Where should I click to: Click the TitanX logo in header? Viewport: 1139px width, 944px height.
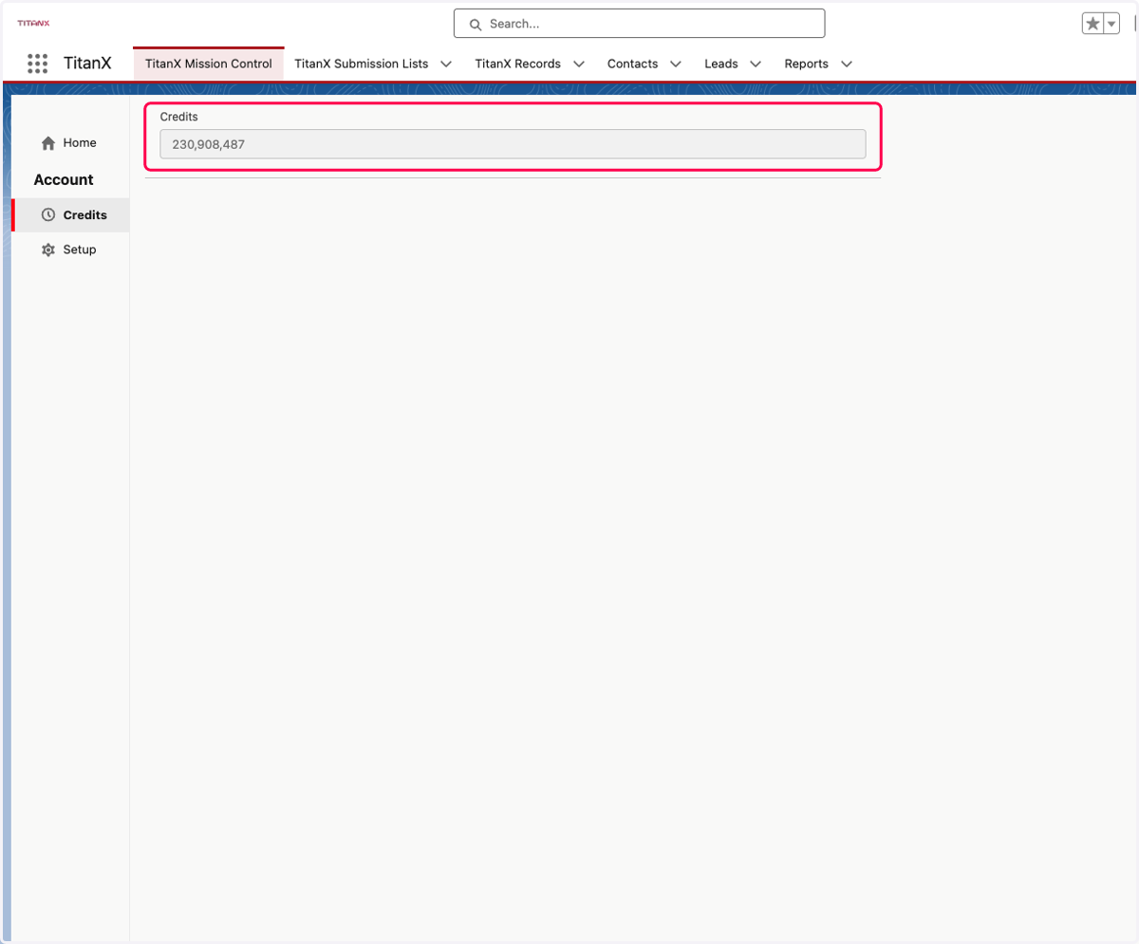tap(33, 23)
